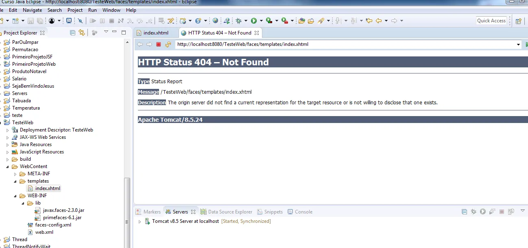This screenshot has height=248, width=528.
Task: Click the Quick Access search field
Action: tap(491, 21)
